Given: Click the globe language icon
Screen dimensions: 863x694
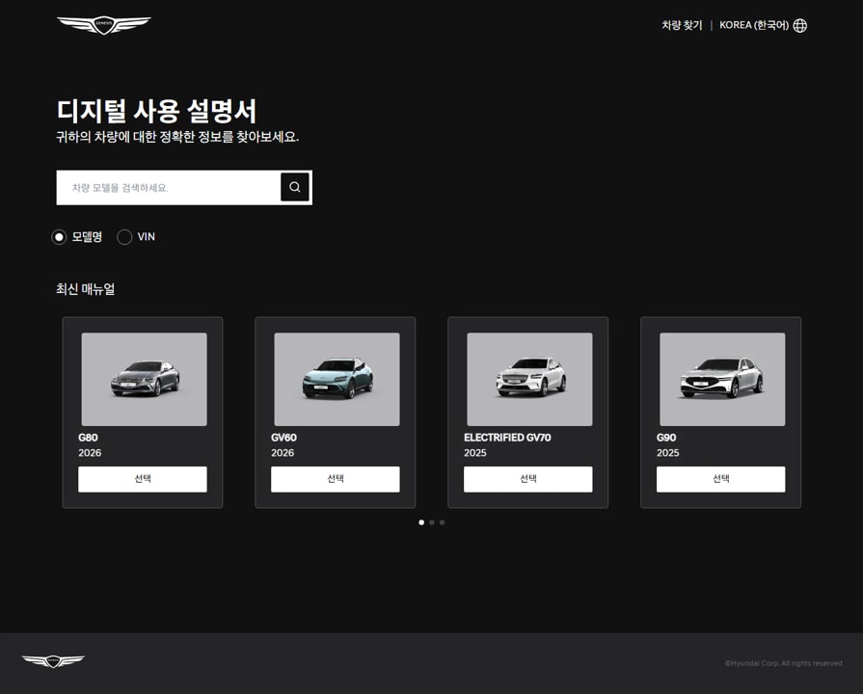Looking at the screenshot, I should (x=799, y=26).
